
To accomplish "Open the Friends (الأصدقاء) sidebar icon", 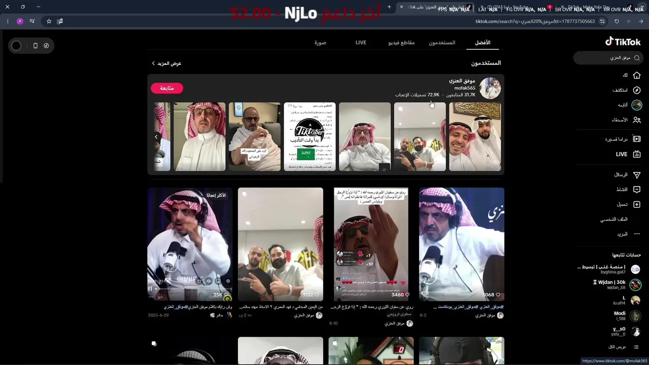I will click(637, 120).
